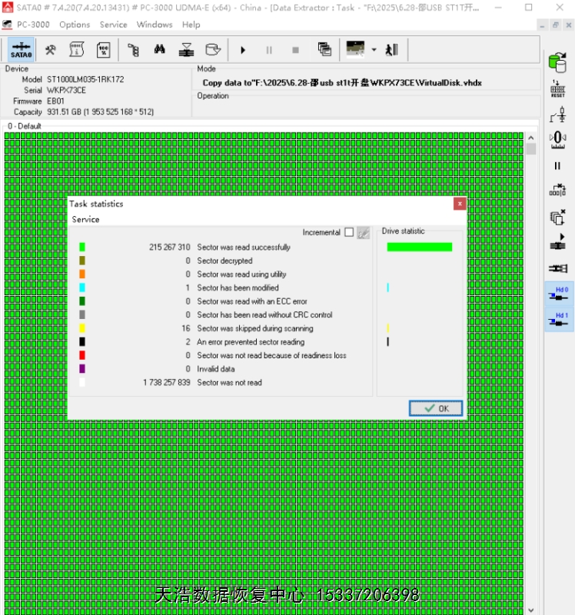
Task: Open dropdown arrow beside the map image icon
Action: tap(374, 50)
